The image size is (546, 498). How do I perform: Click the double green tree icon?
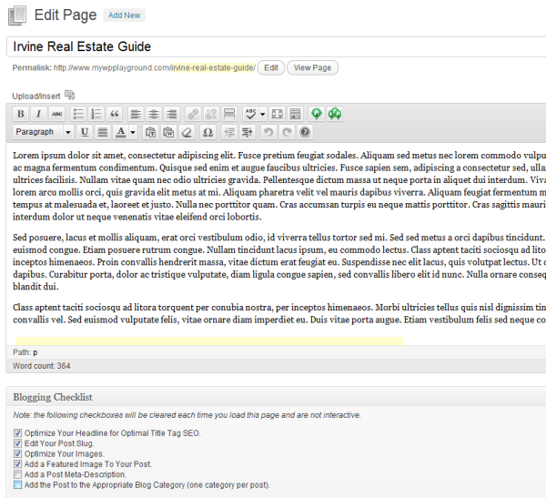(335, 114)
